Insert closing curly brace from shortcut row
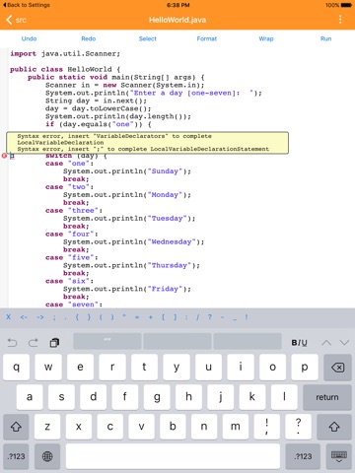This screenshot has width=355, height=473. pyautogui.click(x=89, y=317)
